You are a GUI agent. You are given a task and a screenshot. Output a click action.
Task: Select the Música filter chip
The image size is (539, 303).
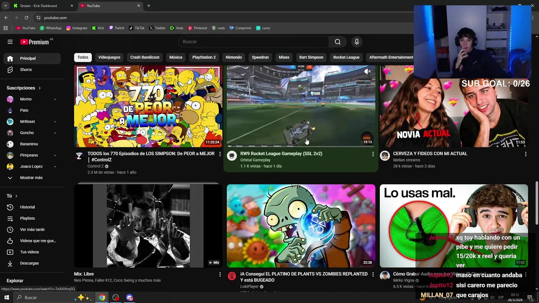pos(176,57)
